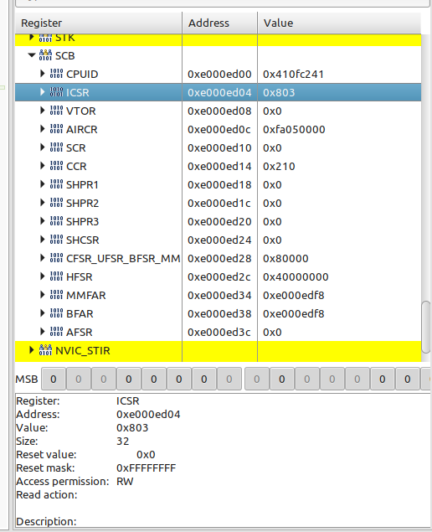Expand the SHPR3 register fields
Image resolution: width=432 pixels, height=532 pixels.
(43, 221)
